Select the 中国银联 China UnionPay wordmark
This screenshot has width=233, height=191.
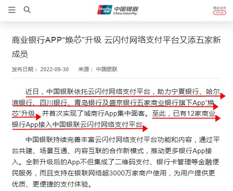pos(126,10)
